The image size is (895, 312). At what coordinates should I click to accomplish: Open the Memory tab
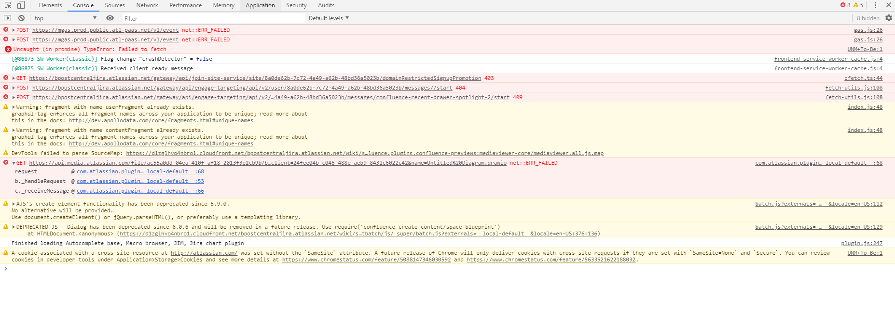(x=224, y=5)
